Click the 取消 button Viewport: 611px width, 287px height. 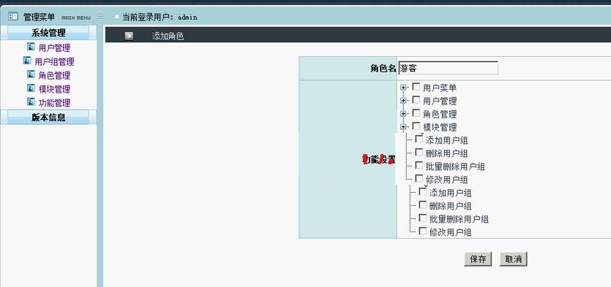tap(513, 259)
